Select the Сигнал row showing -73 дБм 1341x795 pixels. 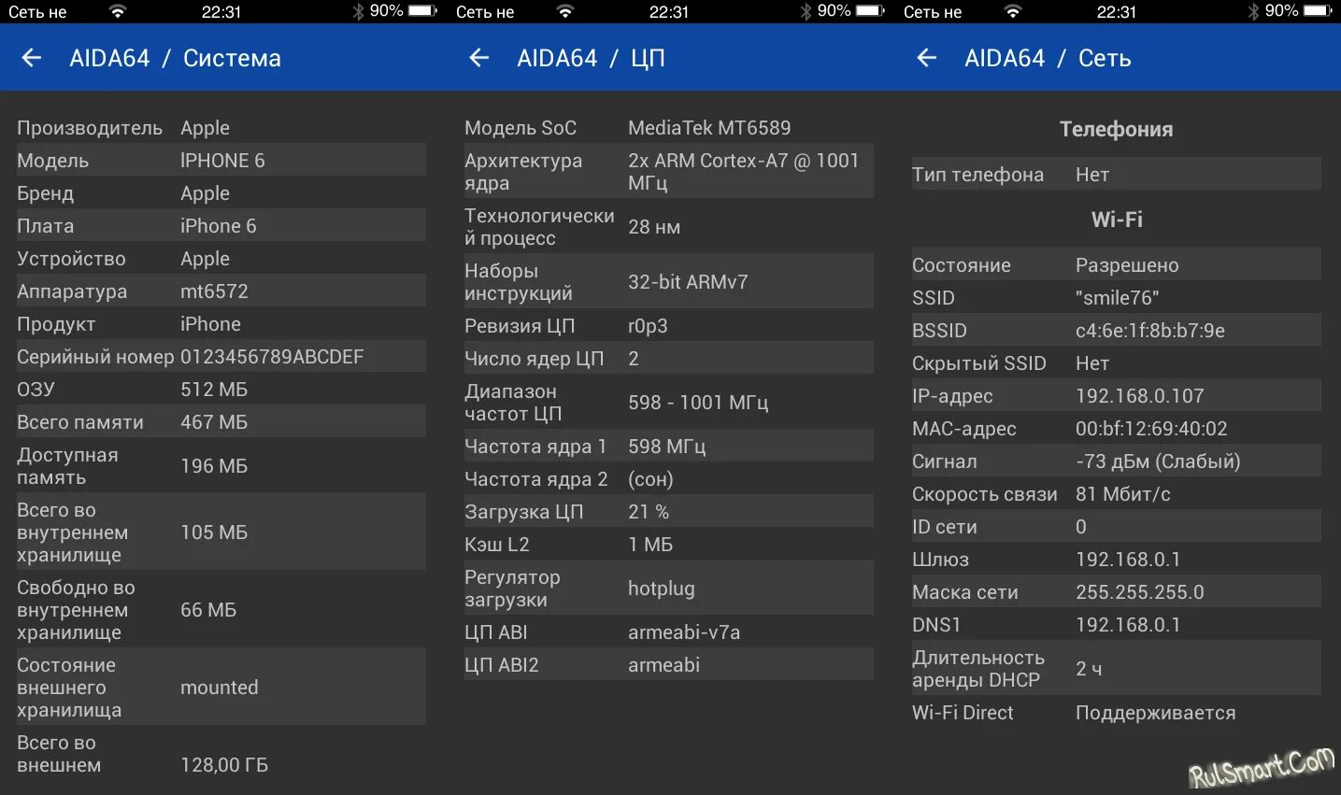(1117, 461)
